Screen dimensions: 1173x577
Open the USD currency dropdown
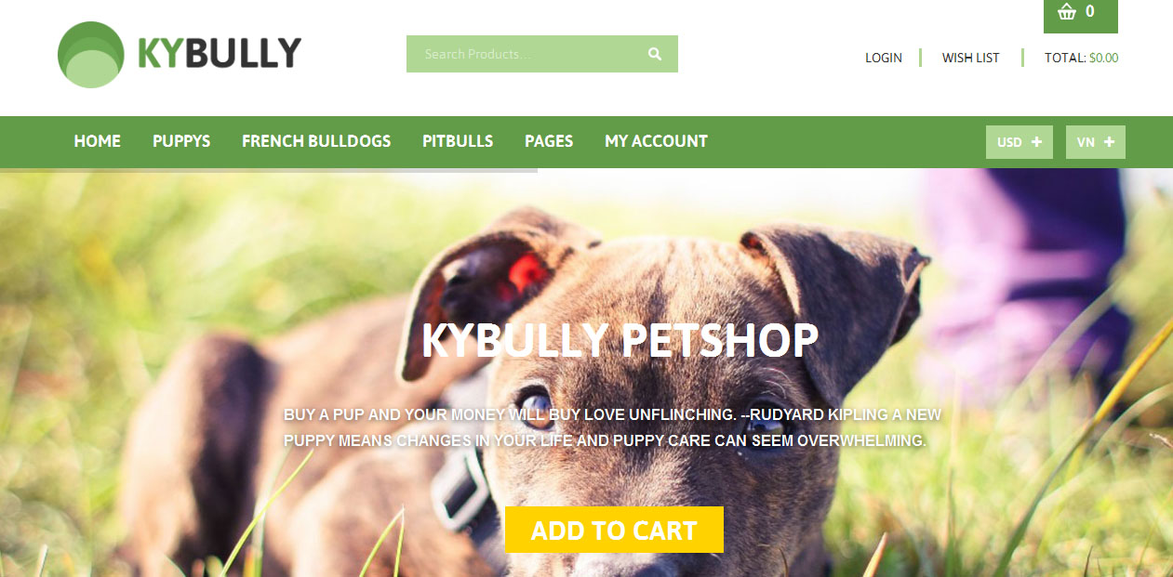point(1020,142)
